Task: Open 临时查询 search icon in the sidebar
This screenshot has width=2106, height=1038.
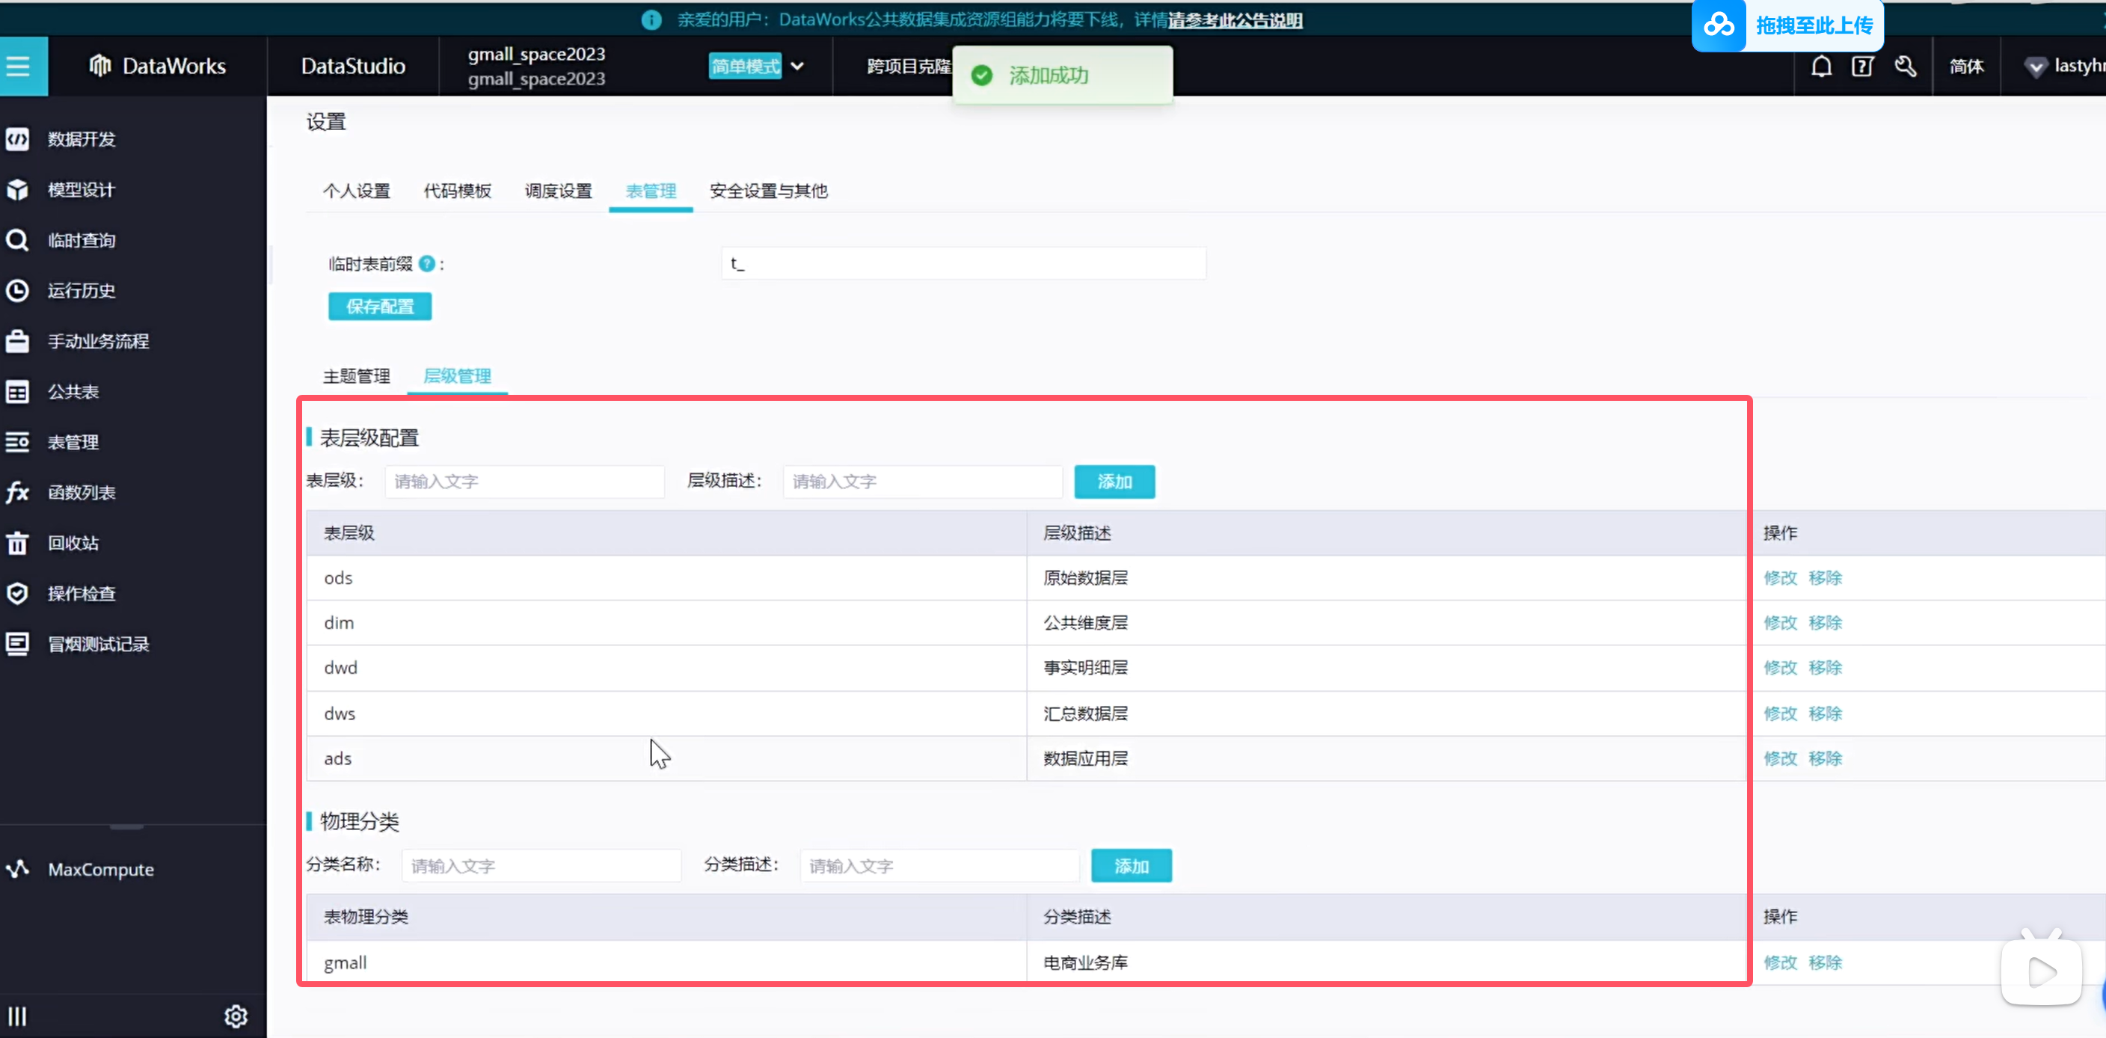Action: click(17, 240)
